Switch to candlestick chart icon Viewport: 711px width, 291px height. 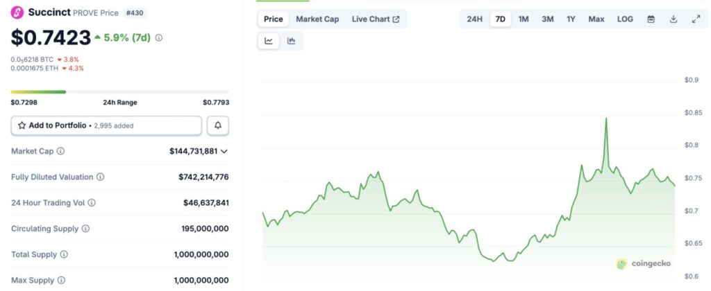point(291,42)
